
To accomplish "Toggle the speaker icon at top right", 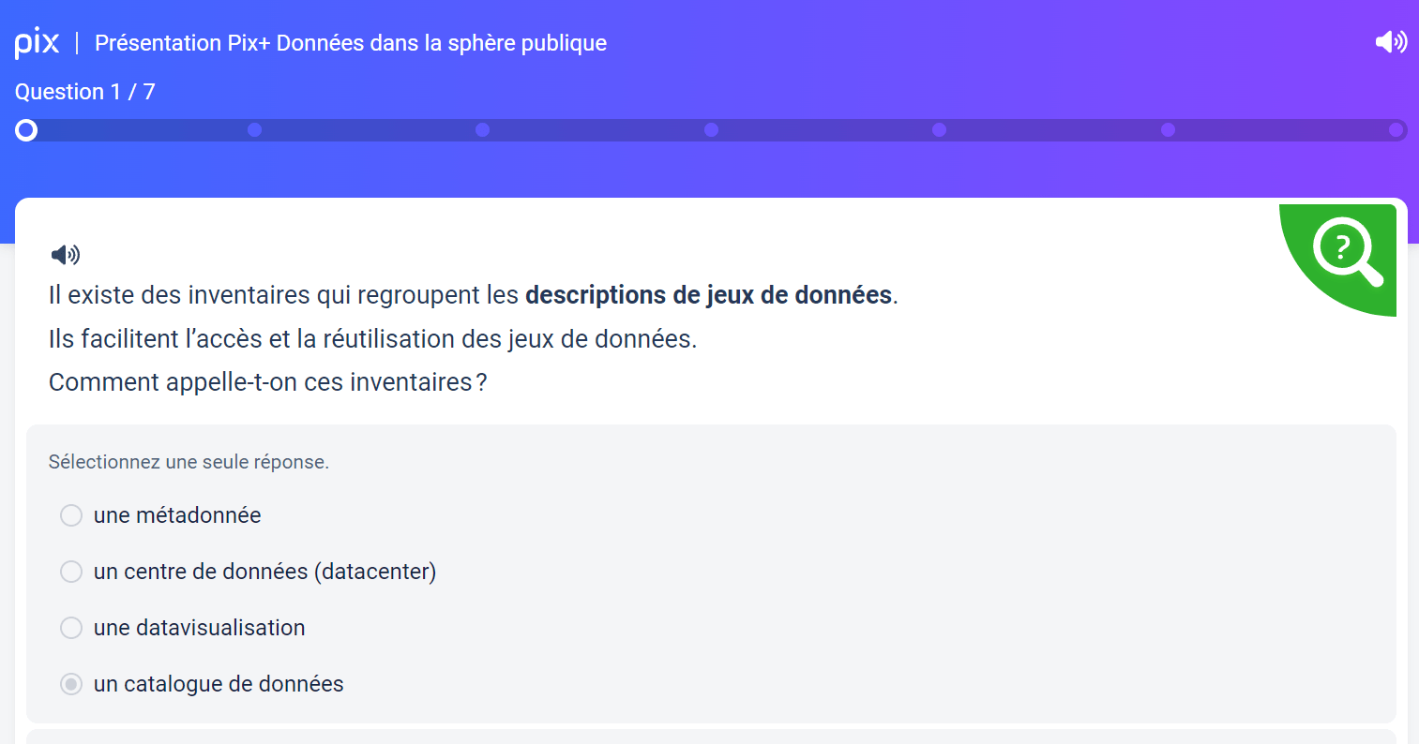I will click(1391, 41).
